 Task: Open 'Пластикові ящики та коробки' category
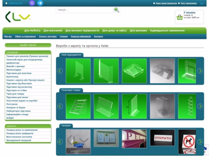click(22, 101)
